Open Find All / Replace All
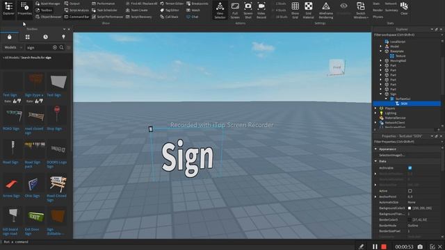Image resolution: width=445 pixels, height=250 pixels. point(141,3)
